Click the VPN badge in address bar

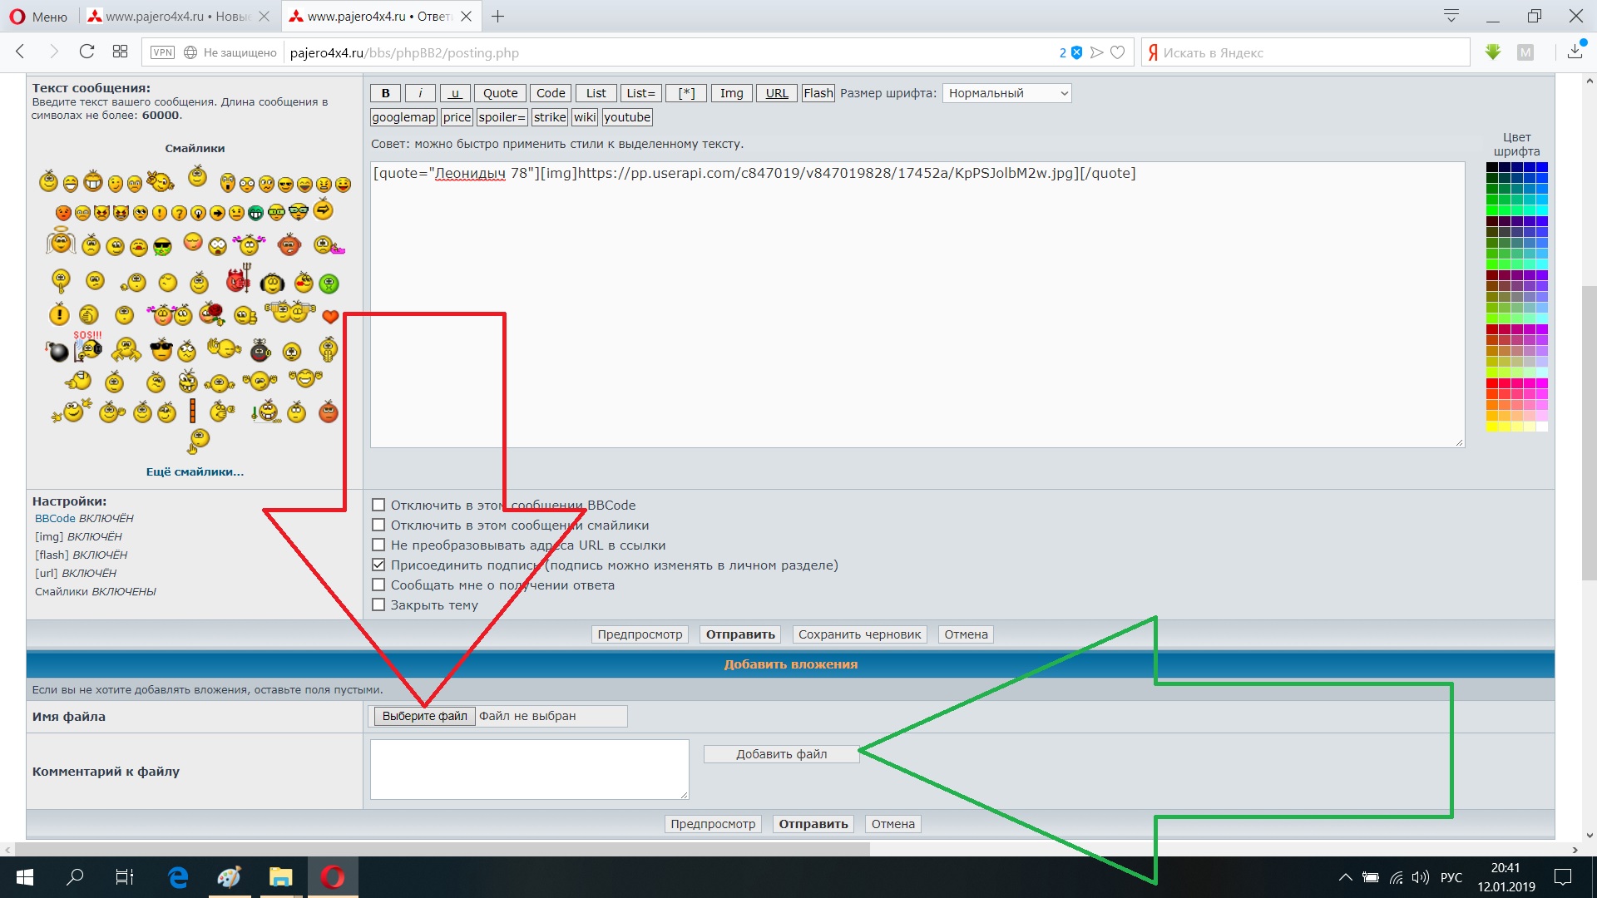162,52
